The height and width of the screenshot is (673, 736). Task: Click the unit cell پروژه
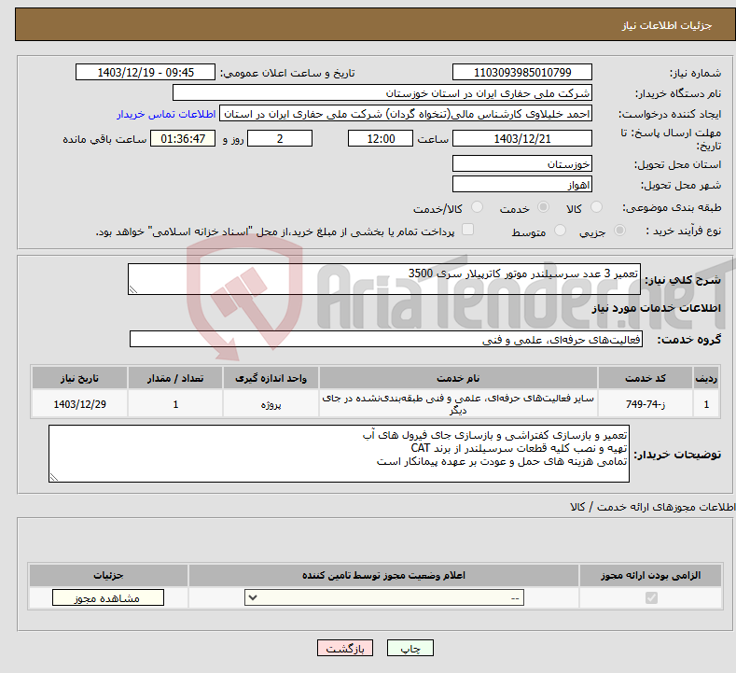[x=271, y=404]
